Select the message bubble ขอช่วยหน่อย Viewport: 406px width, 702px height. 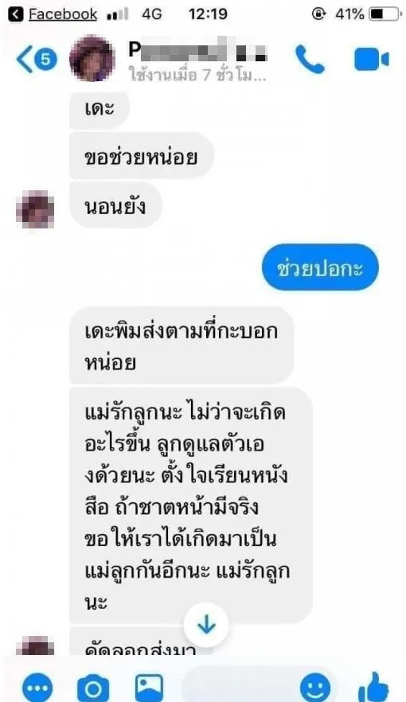142,157
